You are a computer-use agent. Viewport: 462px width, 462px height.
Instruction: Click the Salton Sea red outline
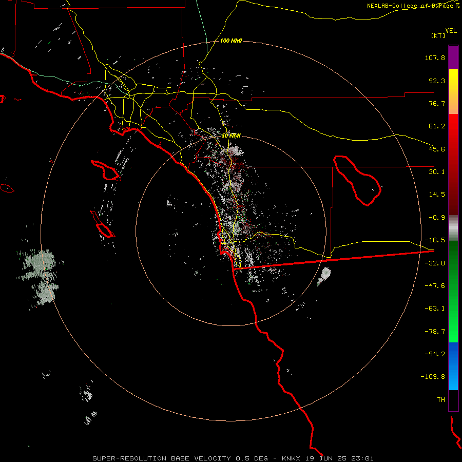[x=357, y=180]
